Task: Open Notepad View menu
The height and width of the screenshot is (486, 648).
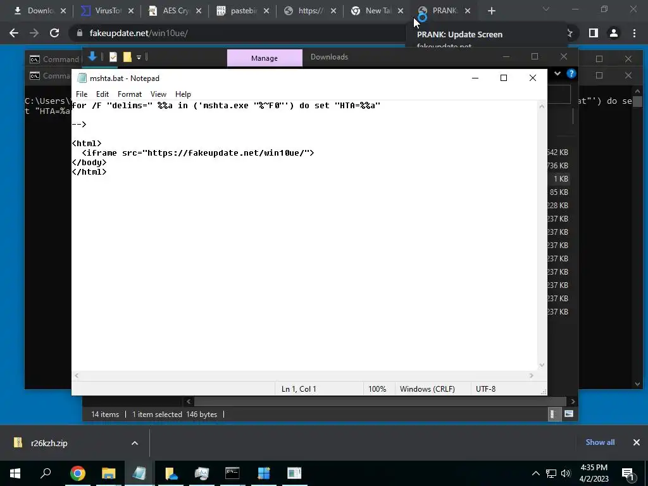Action: pyautogui.click(x=158, y=94)
